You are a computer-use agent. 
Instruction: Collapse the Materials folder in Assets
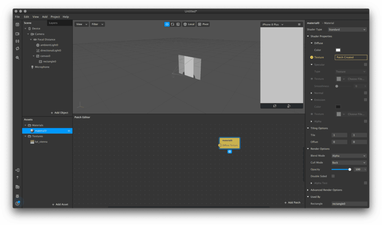point(25,125)
